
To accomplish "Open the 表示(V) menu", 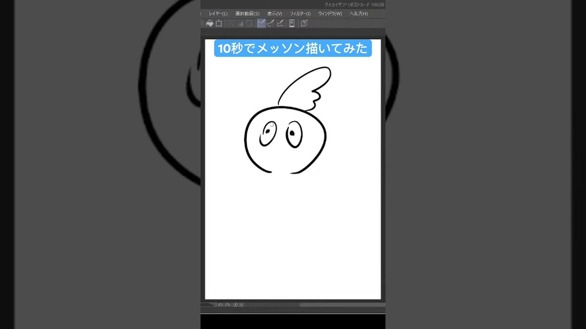I will 274,13.
